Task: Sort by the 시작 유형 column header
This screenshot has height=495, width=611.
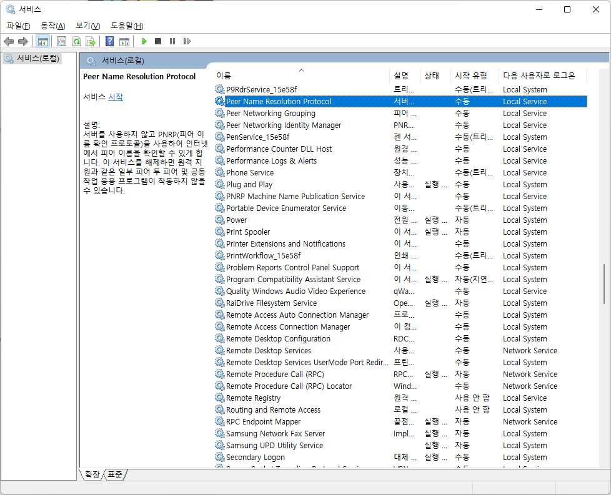Action: coord(470,76)
